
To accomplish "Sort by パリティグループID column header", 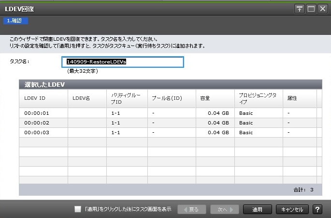I will (127, 98).
